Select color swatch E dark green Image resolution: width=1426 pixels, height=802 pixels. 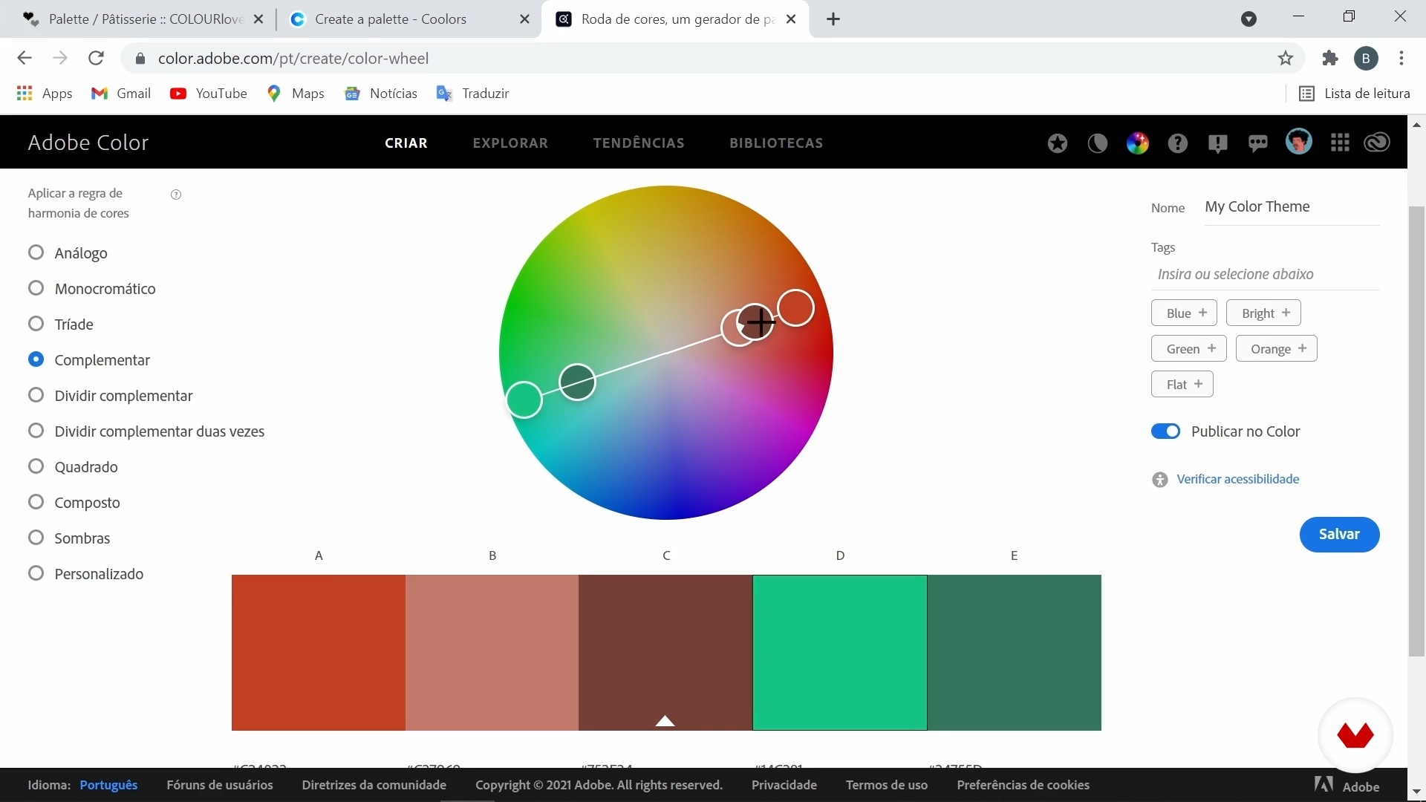[1015, 653]
